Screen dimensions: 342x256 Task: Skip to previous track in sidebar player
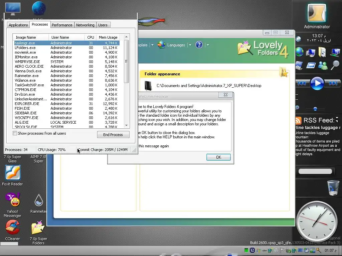click(302, 83)
